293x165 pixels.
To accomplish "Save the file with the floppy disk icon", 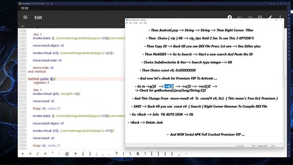I will point(260,17).
